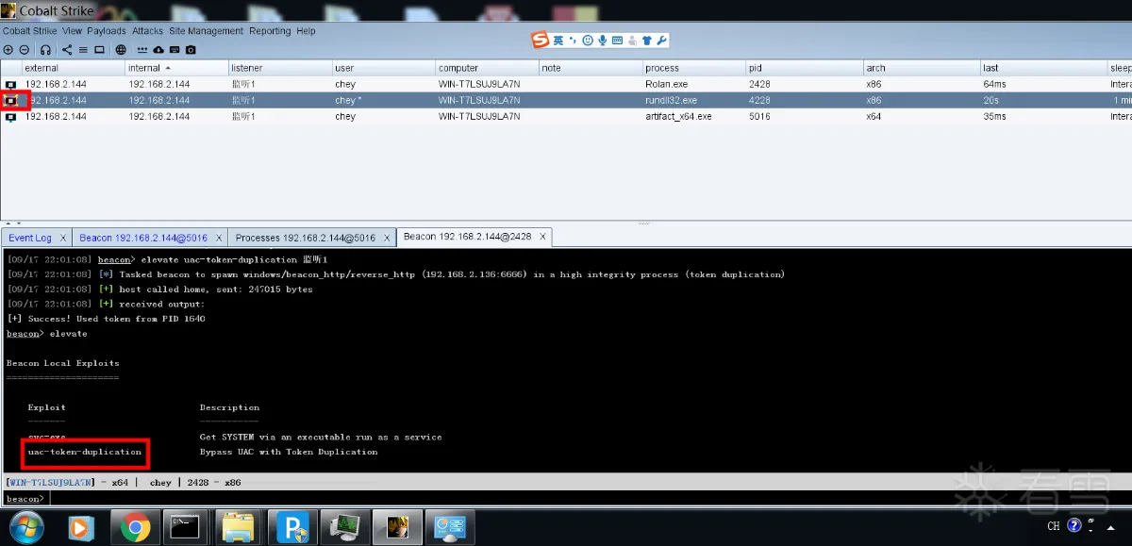Click the New Connection plus icon
This screenshot has height=546, width=1132.
(8, 50)
